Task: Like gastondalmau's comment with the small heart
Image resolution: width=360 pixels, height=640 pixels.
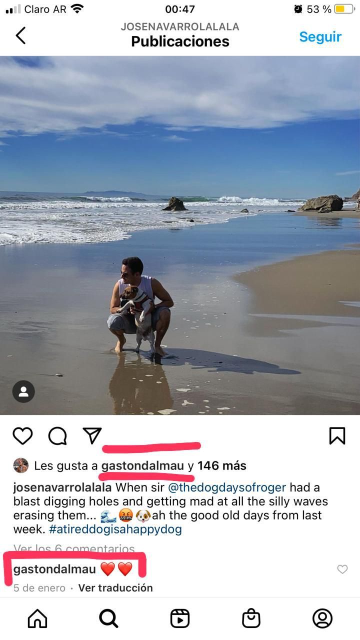Action: 342,569
